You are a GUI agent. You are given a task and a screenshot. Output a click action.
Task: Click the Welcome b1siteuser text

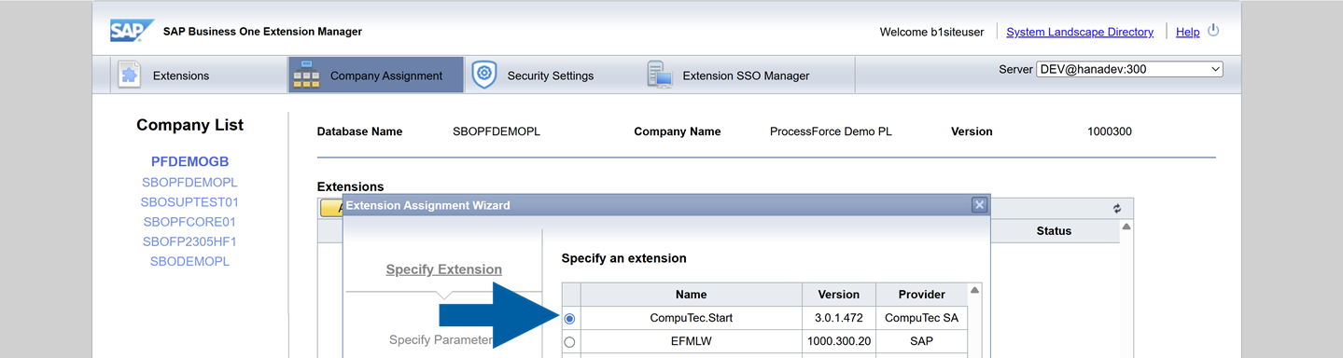coord(931,32)
